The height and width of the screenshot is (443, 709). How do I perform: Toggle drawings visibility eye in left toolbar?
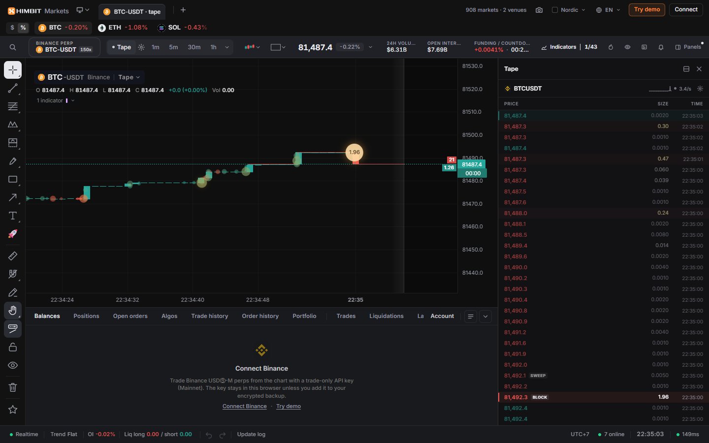point(13,365)
